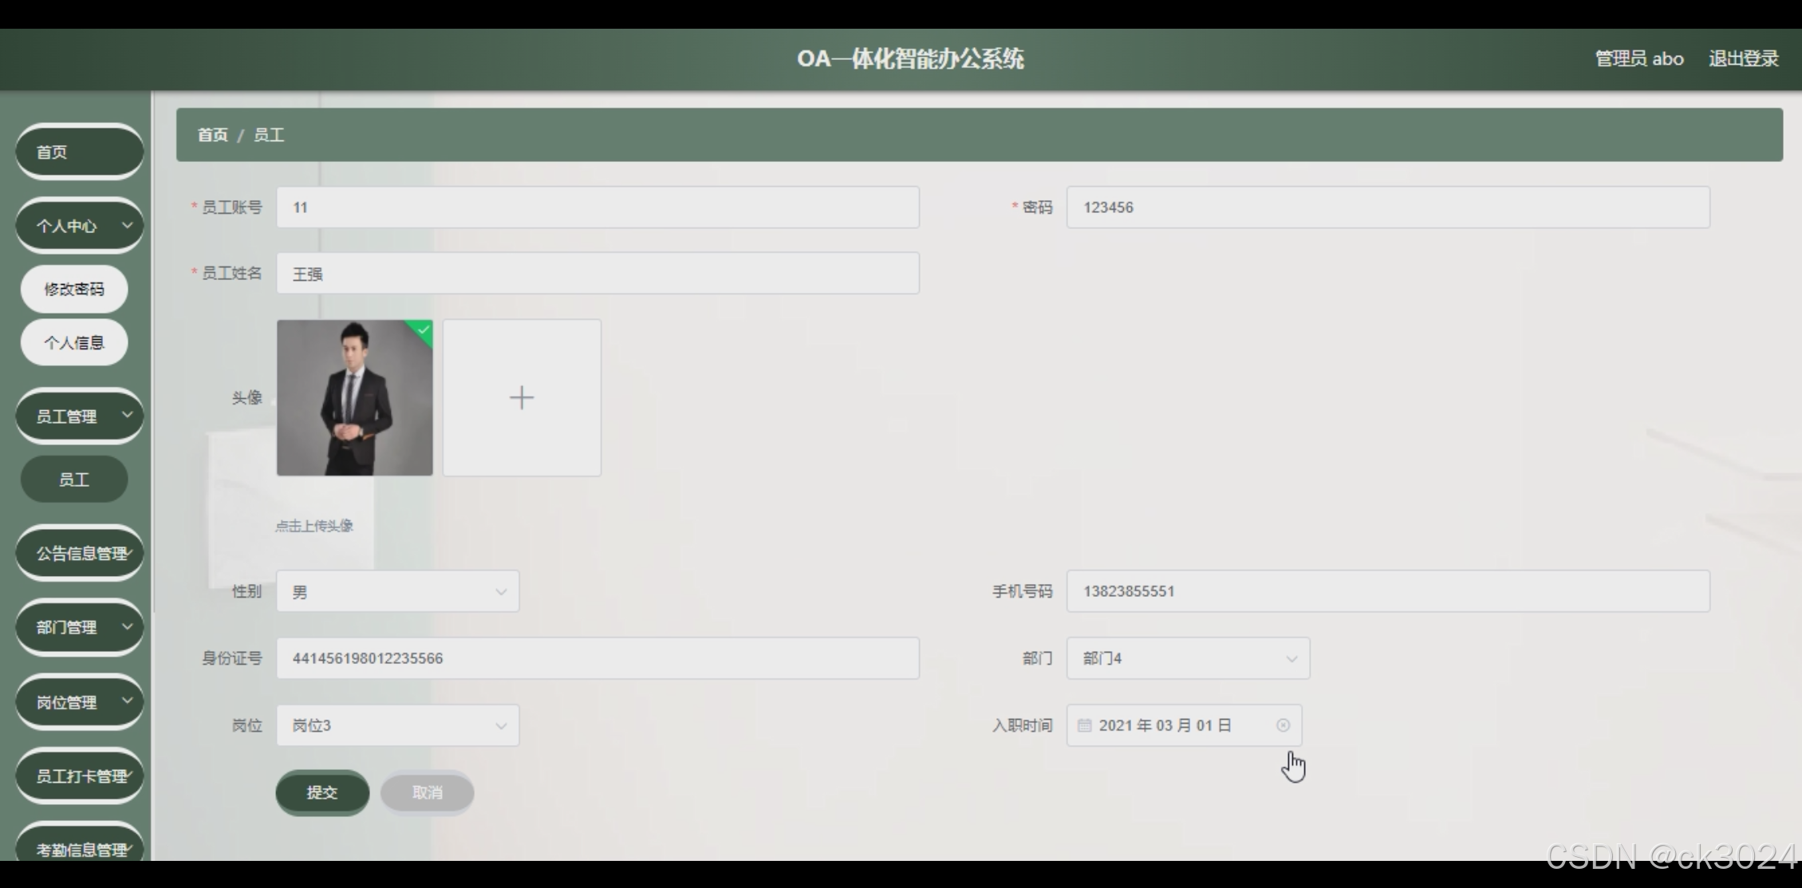Select 员工 in the breadcrumb trail
Image resolution: width=1802 pixels, height=888 pixels.
(270, 135)
